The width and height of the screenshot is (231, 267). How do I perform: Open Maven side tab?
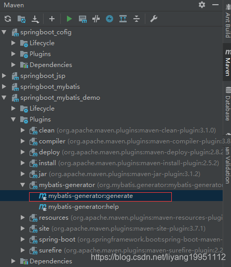(x=227, y=62)
